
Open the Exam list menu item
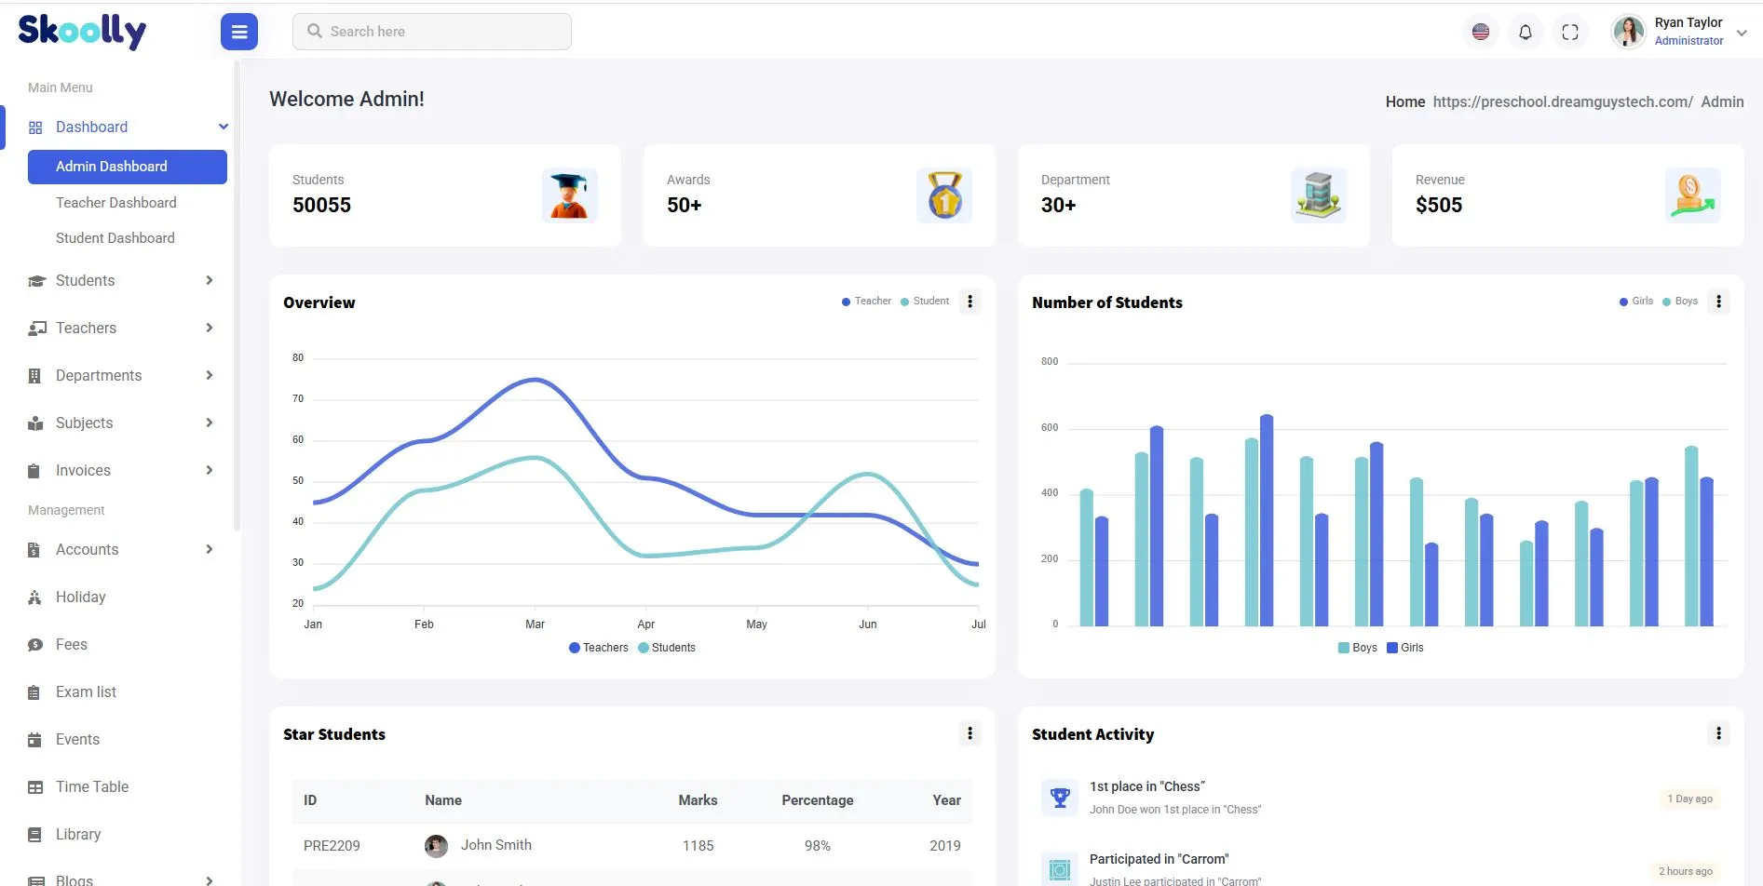[86, 691]
